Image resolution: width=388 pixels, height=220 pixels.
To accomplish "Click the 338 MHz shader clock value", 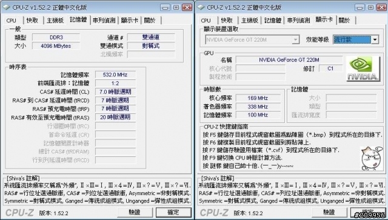I will (258, 107).
